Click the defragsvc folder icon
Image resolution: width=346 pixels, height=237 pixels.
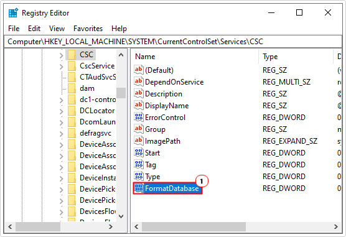coord(72,133)
